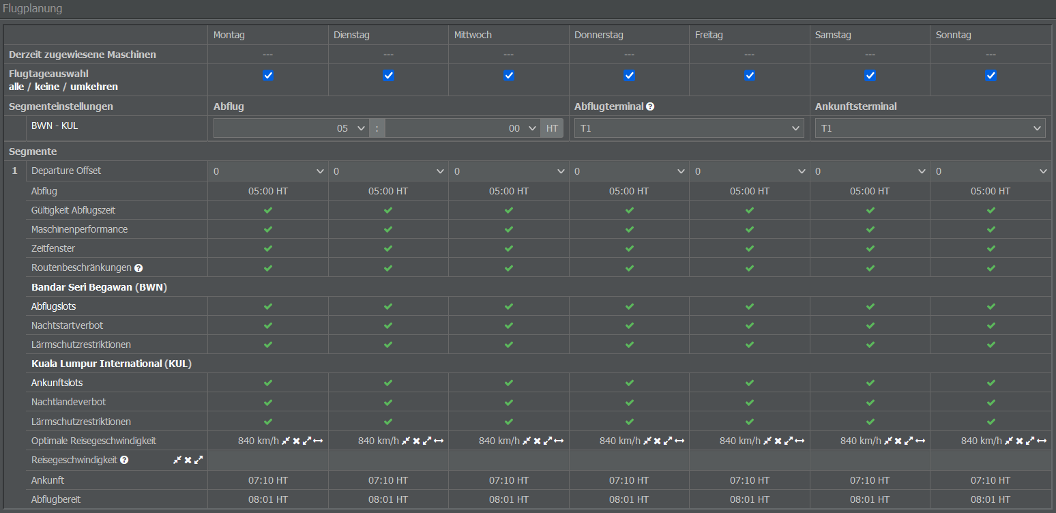
Task: Click the Kuala Lumpur International (KUL) heading
Action: click(111, 364)
